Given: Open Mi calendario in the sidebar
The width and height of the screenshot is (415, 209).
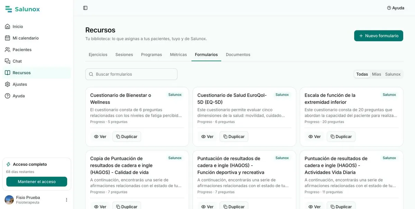Looking at the screenshot, I should pyautogui.click(x=36, y=38).
